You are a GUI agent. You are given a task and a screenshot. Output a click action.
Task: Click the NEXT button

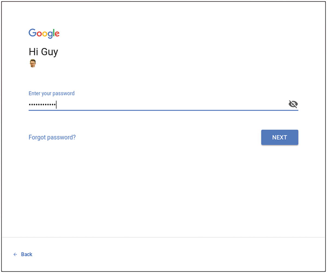pyautogui.click(x=280, y=137)
